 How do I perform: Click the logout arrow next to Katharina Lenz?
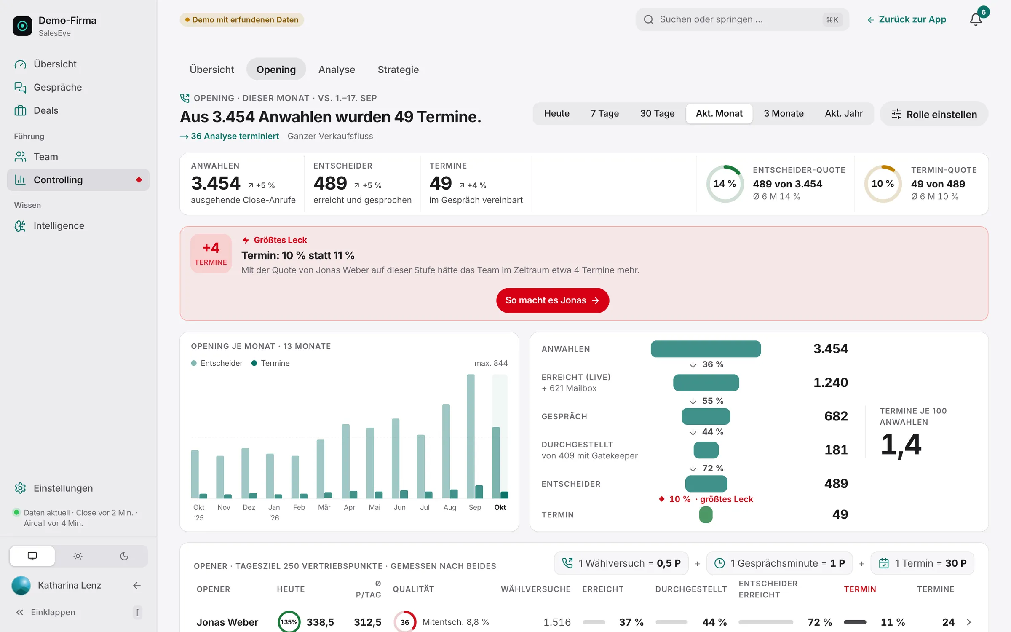tap(136, 586)
